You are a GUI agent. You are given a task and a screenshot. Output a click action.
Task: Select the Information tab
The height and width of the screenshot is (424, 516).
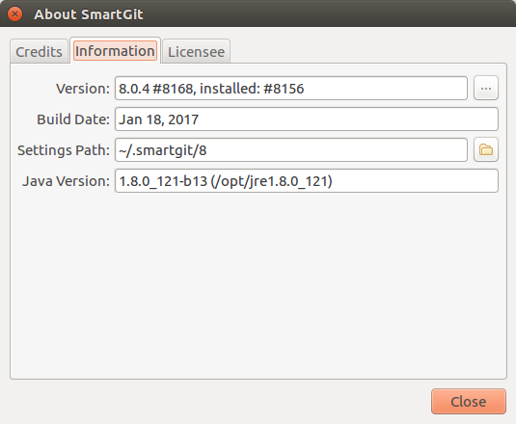pyautogui.click(x=115, y=51)
